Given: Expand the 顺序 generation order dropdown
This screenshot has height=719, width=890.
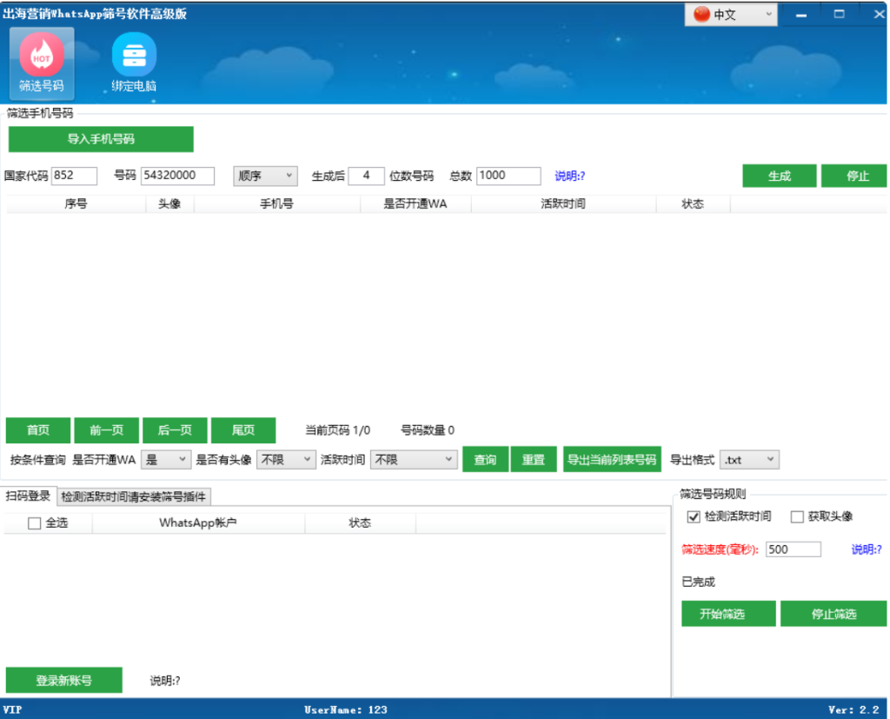Looking at the screenshot, I should 265,176.
